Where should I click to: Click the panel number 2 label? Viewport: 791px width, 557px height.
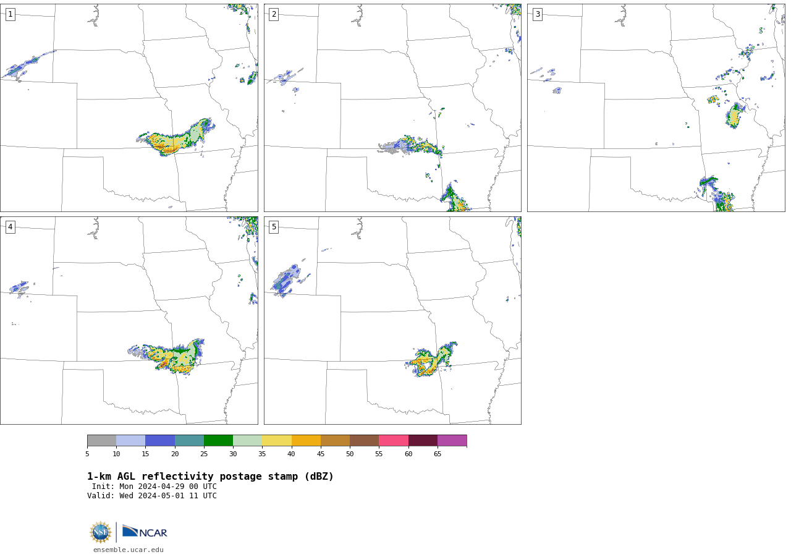(273, 14)
